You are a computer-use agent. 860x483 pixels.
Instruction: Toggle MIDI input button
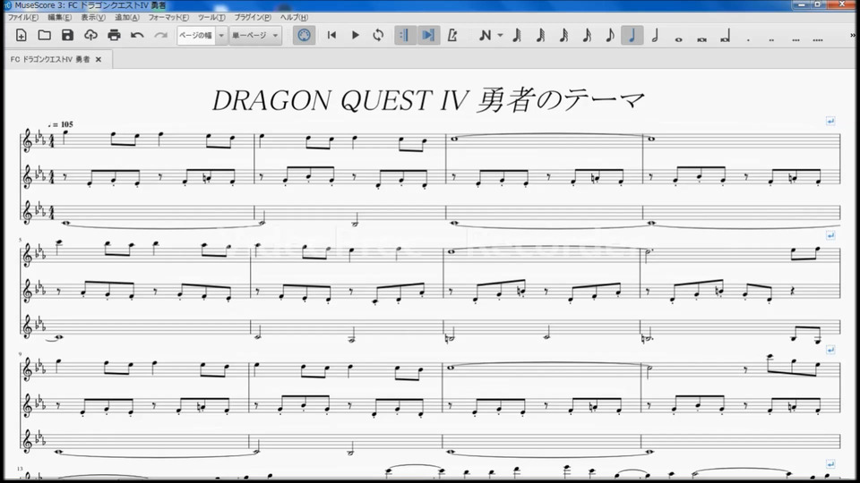[304, 36]
